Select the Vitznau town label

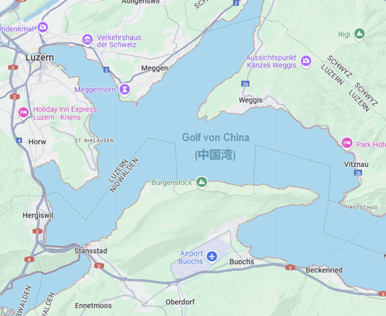356,164
